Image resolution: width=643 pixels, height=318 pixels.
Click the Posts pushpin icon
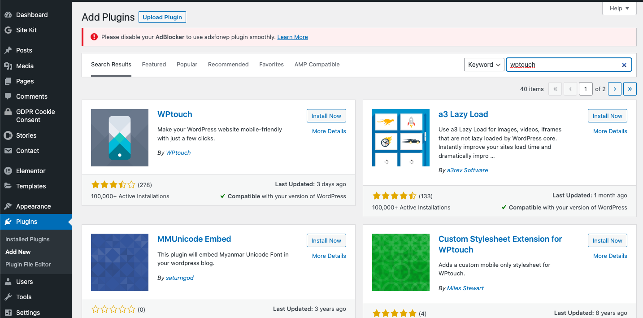(8, 50)
